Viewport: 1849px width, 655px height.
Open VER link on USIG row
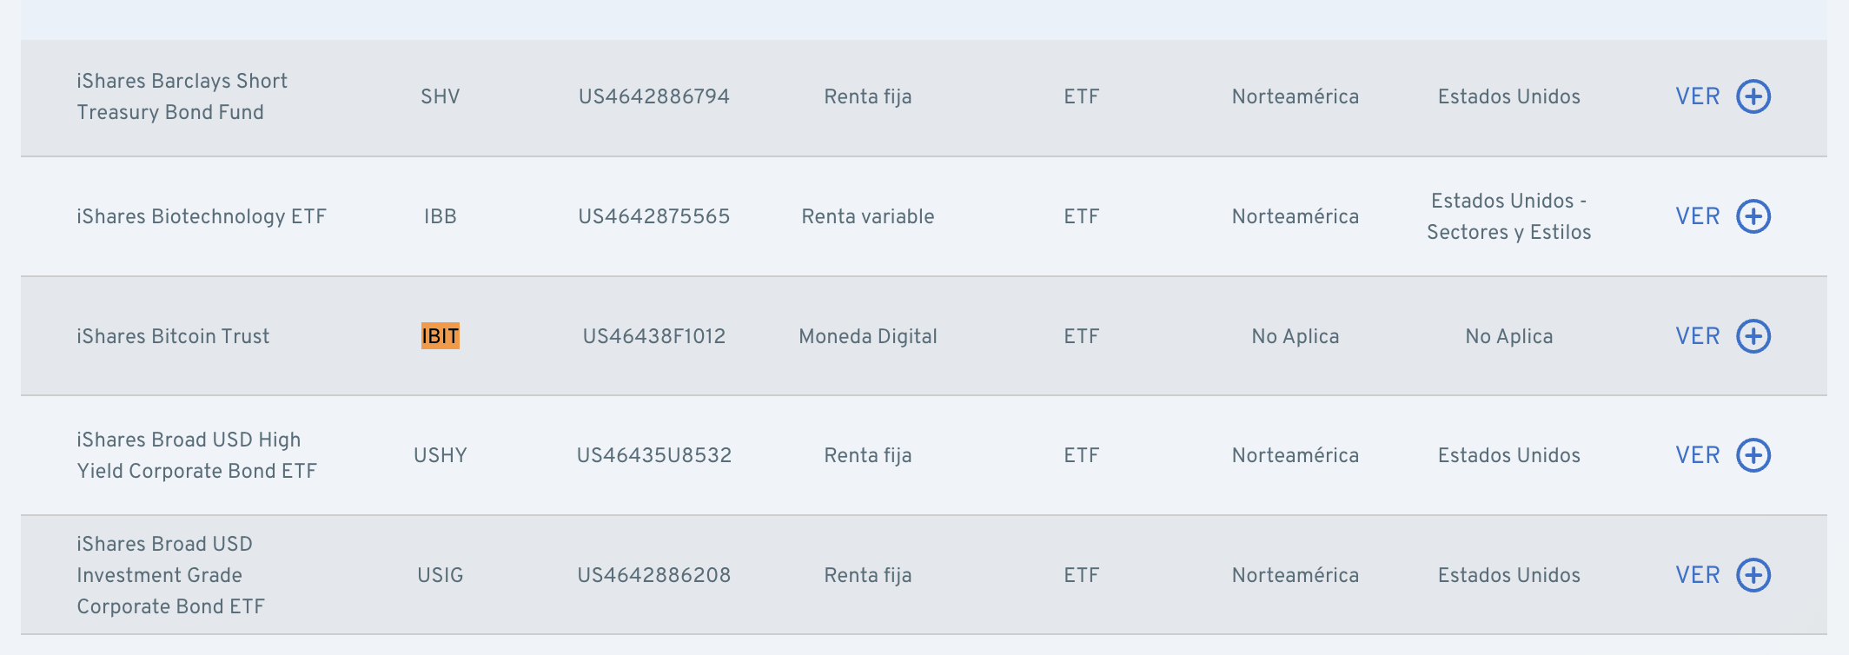(1698, 575)
